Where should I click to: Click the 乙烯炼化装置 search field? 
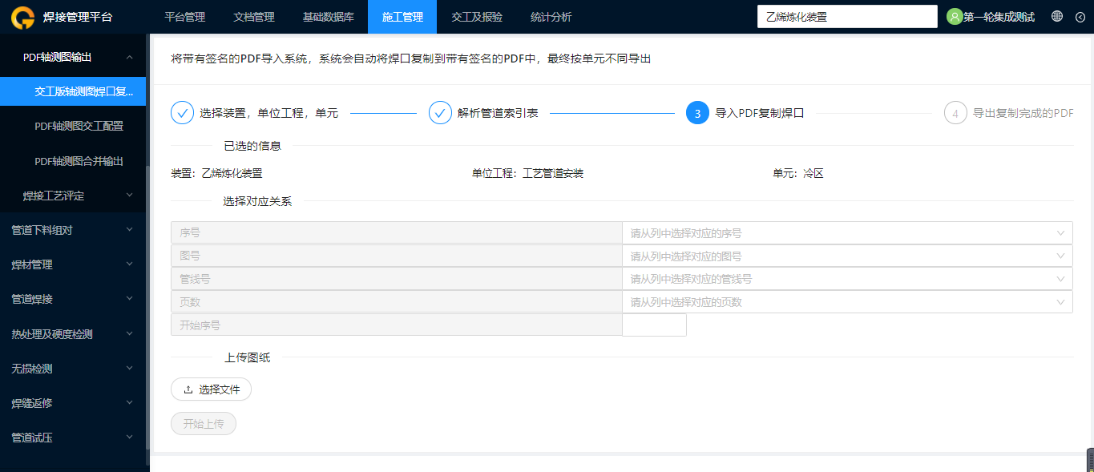click(x=847, y=17)
